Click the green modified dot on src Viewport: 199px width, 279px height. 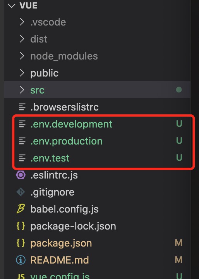click(x=179, y=90)
